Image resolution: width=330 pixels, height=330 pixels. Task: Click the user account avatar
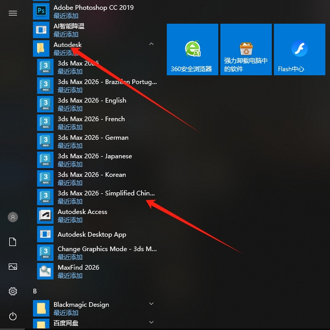[13, 217]
